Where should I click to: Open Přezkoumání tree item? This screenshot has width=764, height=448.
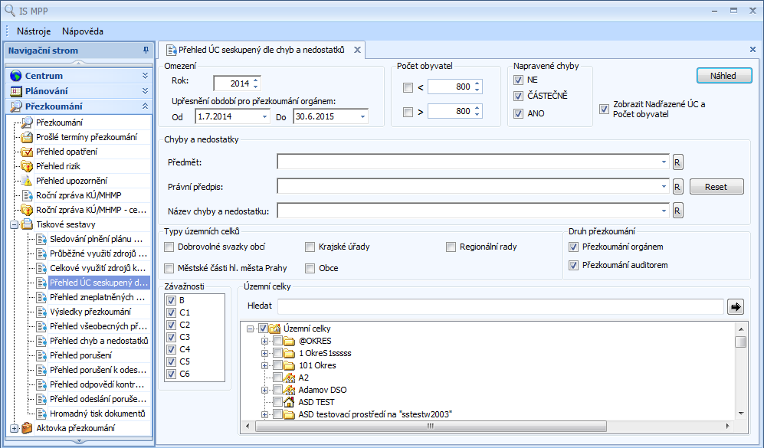[60, 123]
